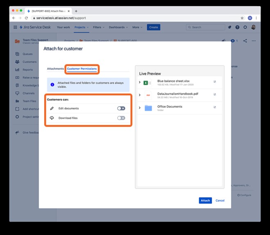
Task: Select Blue balance sheet.xlsx file name
Action: pos(173,81)
